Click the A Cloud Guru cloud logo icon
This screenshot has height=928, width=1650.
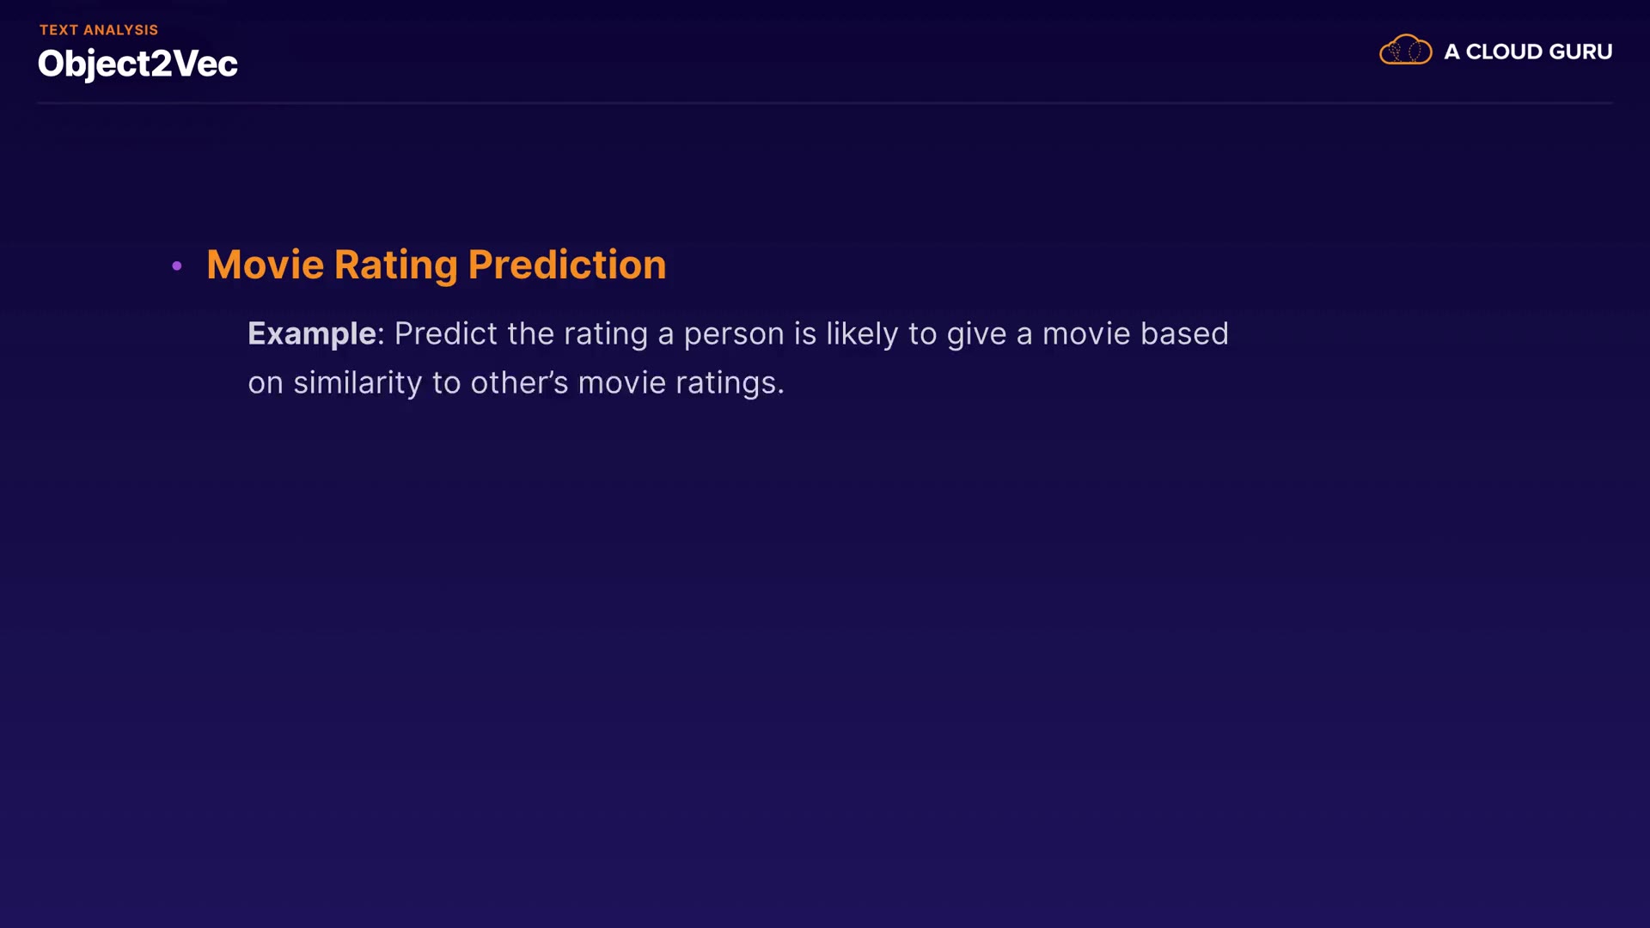coord(1405,51)
